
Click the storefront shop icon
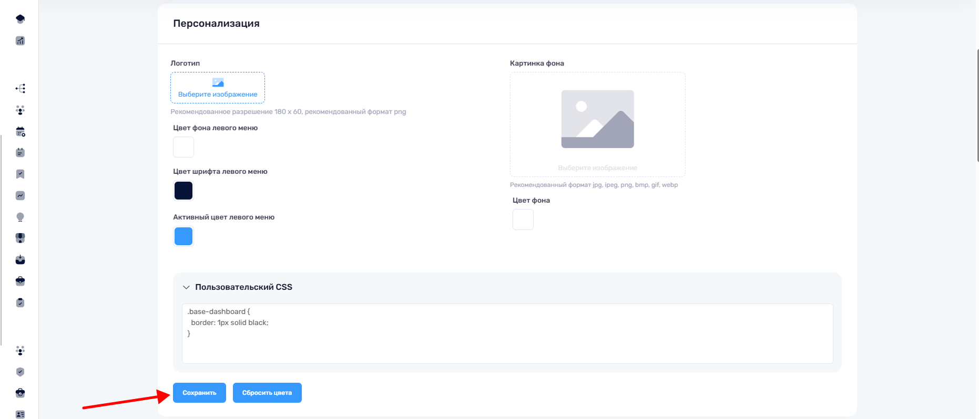[20, 238]
